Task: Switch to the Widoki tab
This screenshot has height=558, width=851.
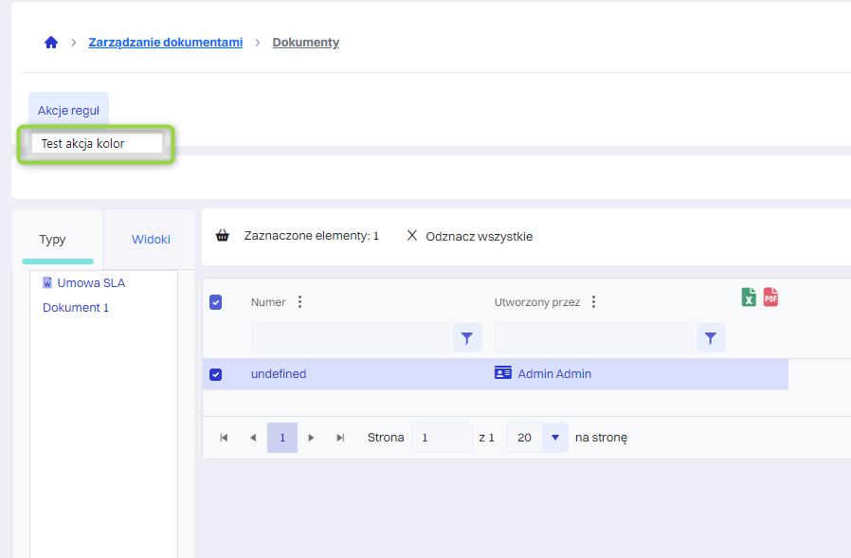Action: coord(151,239)
